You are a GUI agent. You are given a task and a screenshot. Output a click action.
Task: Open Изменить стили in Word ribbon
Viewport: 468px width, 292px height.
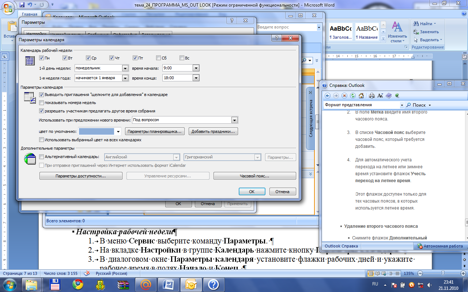coord(397,32)
